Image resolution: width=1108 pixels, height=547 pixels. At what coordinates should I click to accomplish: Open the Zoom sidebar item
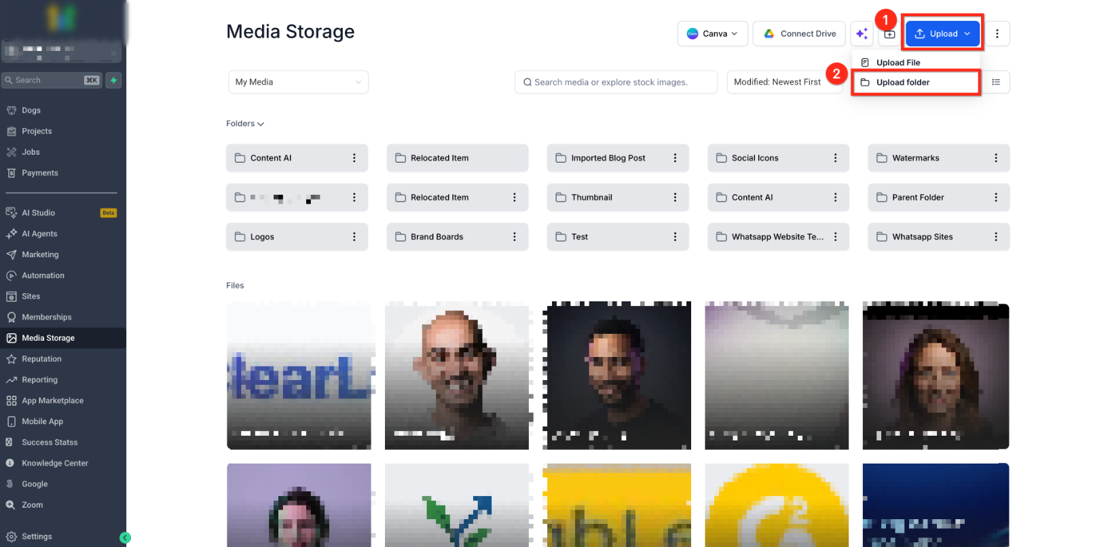pyautogui.click(x=63, y=505)
